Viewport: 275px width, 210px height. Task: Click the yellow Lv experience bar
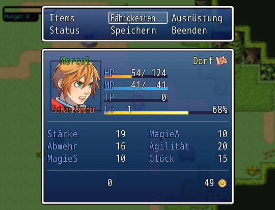[x=166, y=113]
